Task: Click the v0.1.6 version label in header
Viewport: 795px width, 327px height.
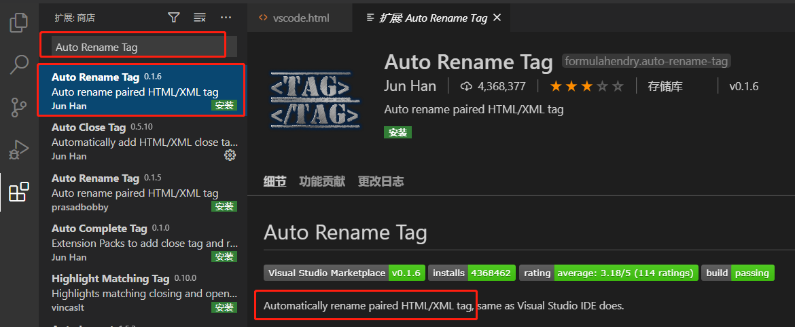Action: [744, 87]
